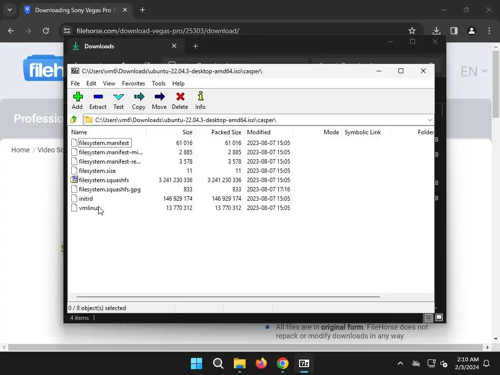Select the filesystem.manifest file
Viewport: 500px width, 375px height.
[104, 143]
